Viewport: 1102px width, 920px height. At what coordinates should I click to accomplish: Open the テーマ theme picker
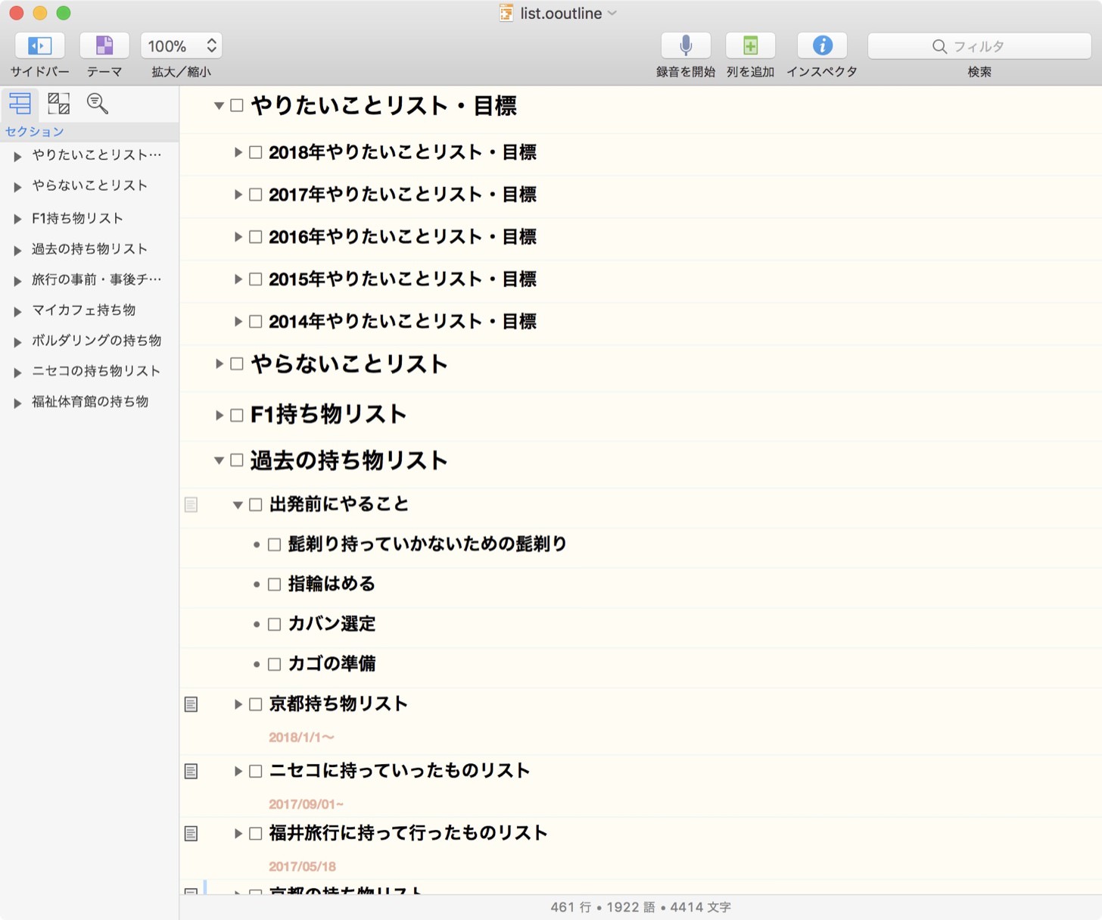click(x=104, y=46)
